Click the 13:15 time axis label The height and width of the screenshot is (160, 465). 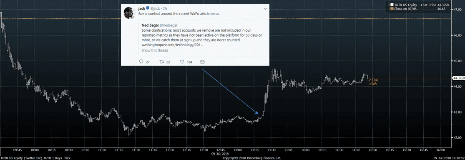click(x=254, y=150)
